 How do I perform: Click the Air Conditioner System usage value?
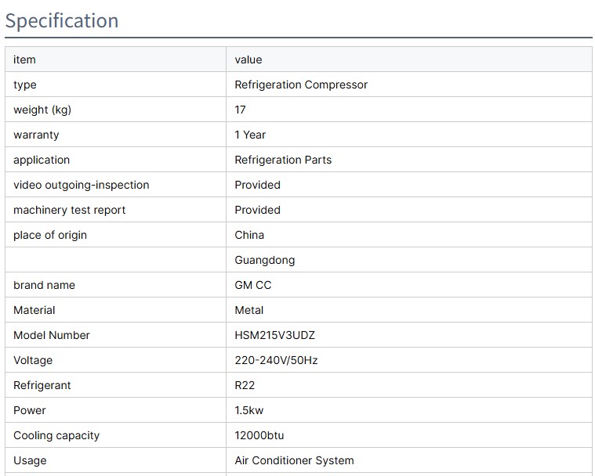click(294, 460)
